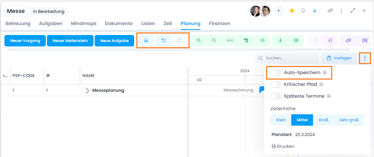Viewport: 374px width, 157px height.
Task: Click the notification bell icon
Action: [303, 11]
